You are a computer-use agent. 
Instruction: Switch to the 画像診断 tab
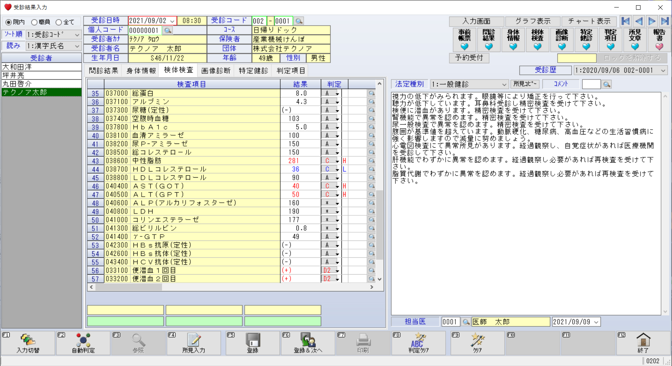pyautogui.click(x=216, y=71)
